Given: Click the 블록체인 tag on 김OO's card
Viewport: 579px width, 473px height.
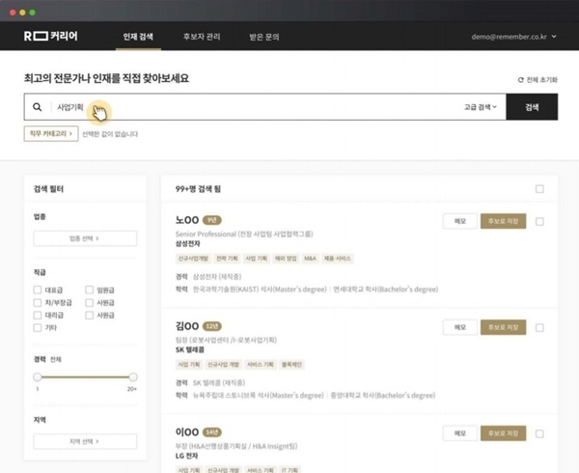Looking at the screenshot, I should click(x=291, y=365).
